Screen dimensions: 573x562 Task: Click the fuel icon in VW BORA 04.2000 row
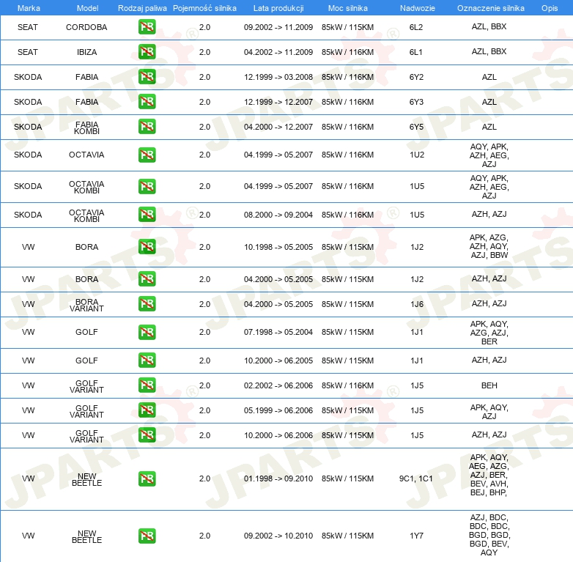147,279
